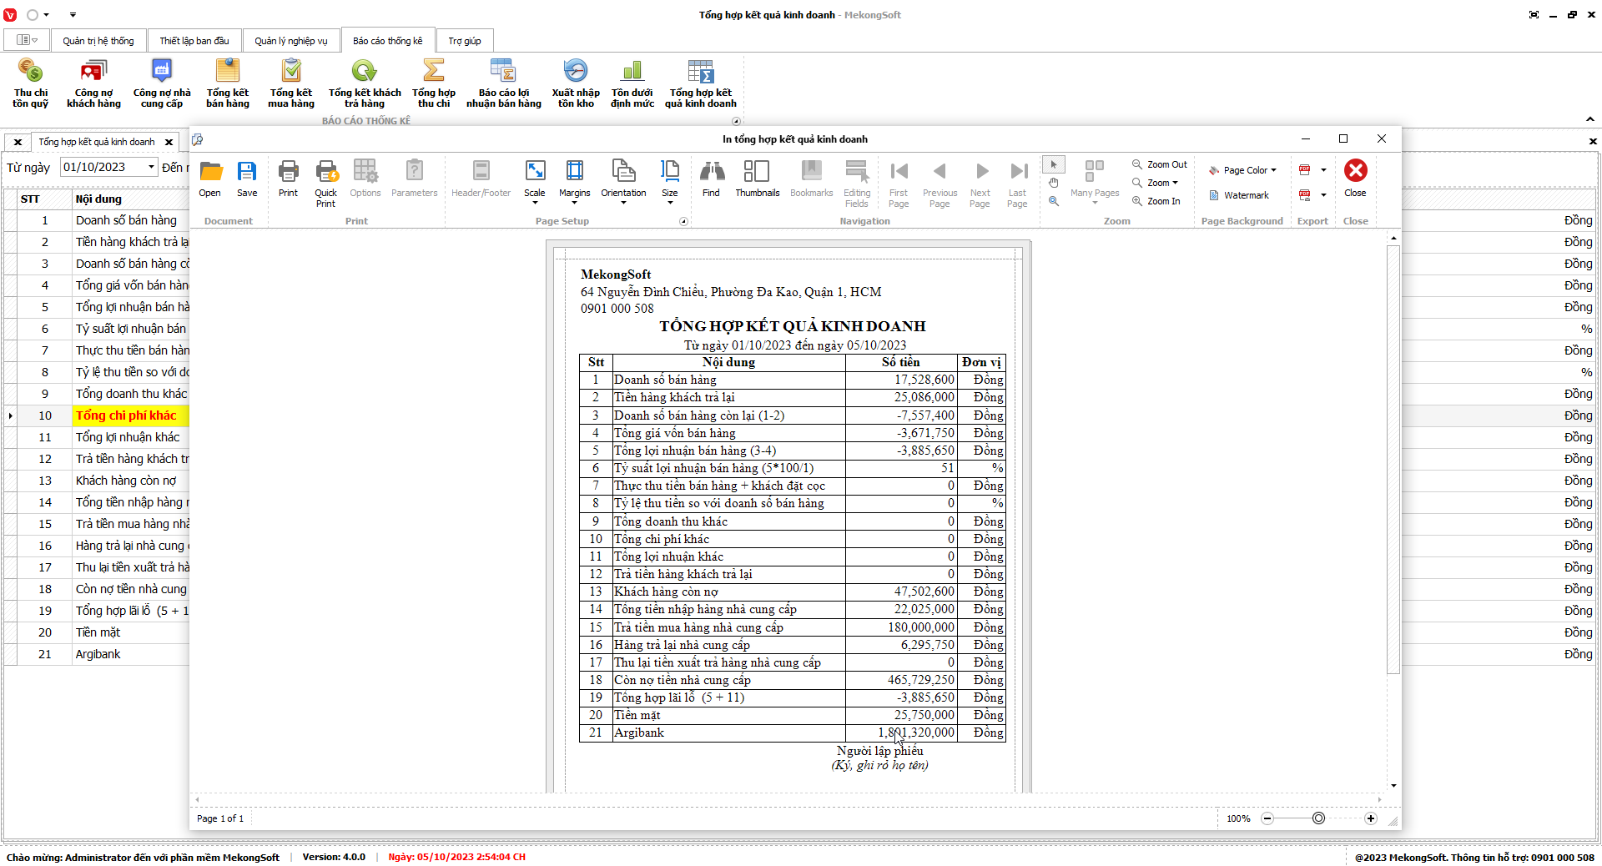Open the Tổng kết bán hàng report

228,83
